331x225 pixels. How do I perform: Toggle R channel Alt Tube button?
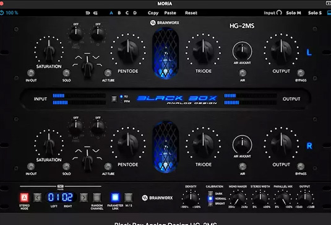click(x=108, y=166)
